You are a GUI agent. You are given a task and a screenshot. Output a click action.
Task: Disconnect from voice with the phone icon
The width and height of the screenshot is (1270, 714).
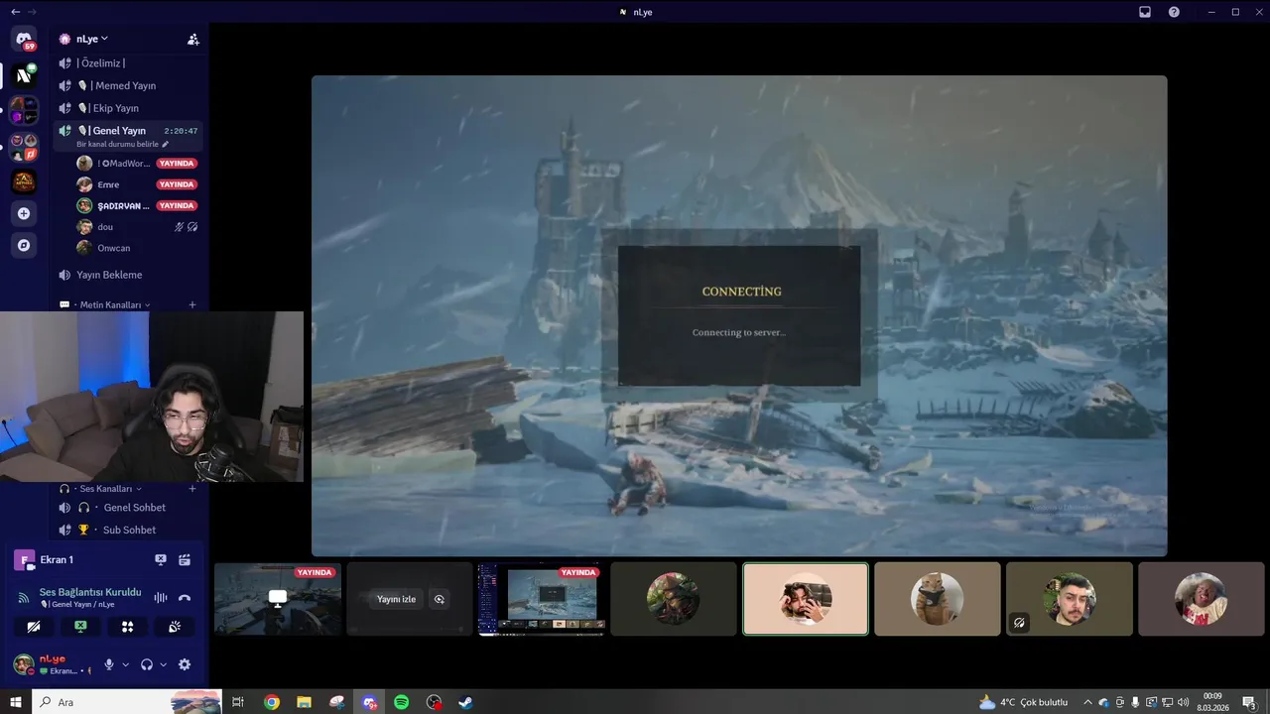click(x=184, y=597)
